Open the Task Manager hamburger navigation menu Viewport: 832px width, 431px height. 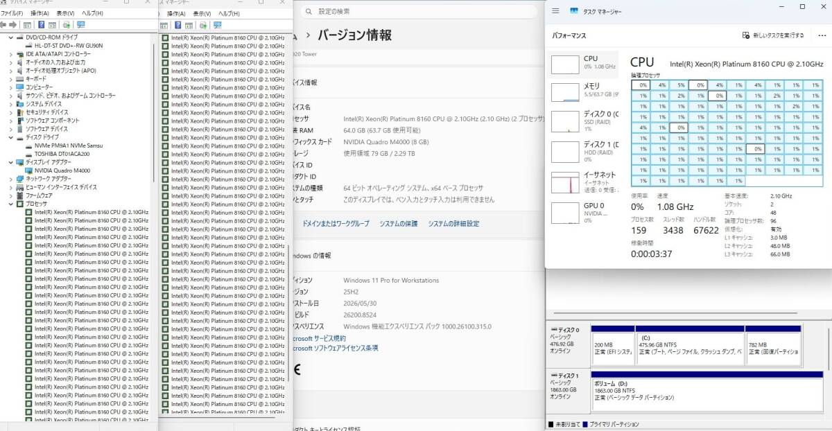[556, 10]
